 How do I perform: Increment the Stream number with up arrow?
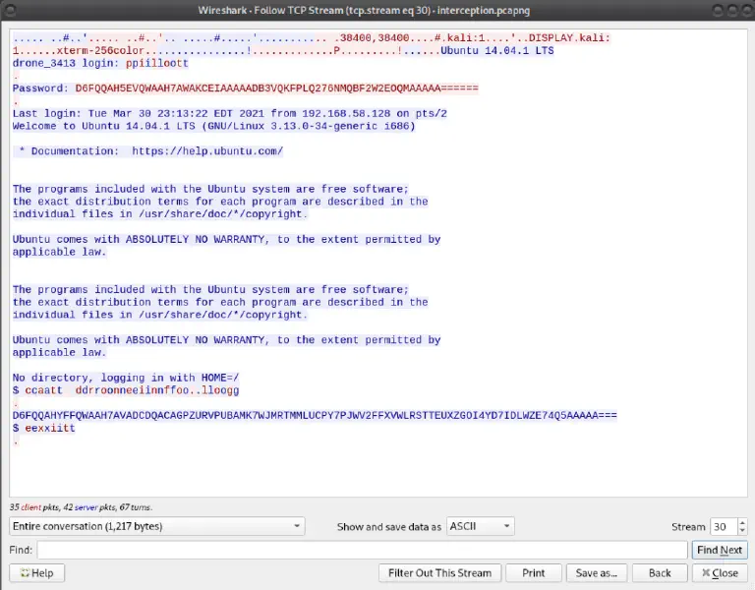pyautogui.click(x=741, y=522)
